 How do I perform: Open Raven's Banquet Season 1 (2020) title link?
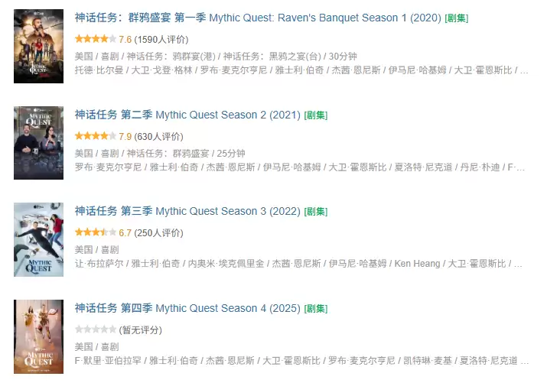coord(259,18)
